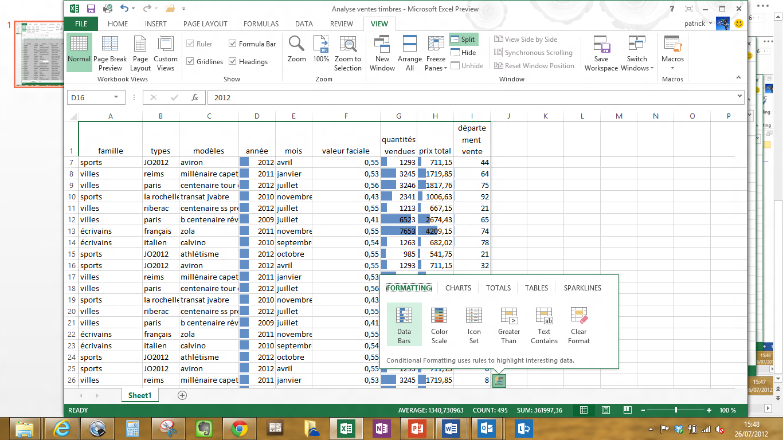Apply Data Bars from Quick Analysis
The width and height of the screenshot is (783, 440).
(x=404, y=324)
